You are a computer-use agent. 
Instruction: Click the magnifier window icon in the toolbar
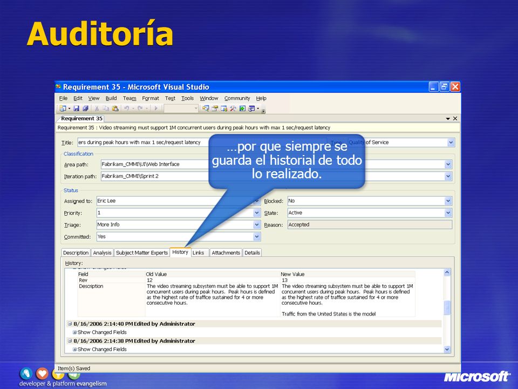206,108
